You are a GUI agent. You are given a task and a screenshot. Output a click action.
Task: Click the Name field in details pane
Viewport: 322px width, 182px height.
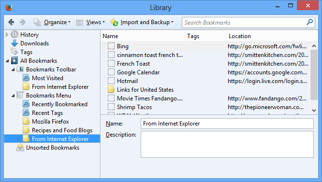227,124
